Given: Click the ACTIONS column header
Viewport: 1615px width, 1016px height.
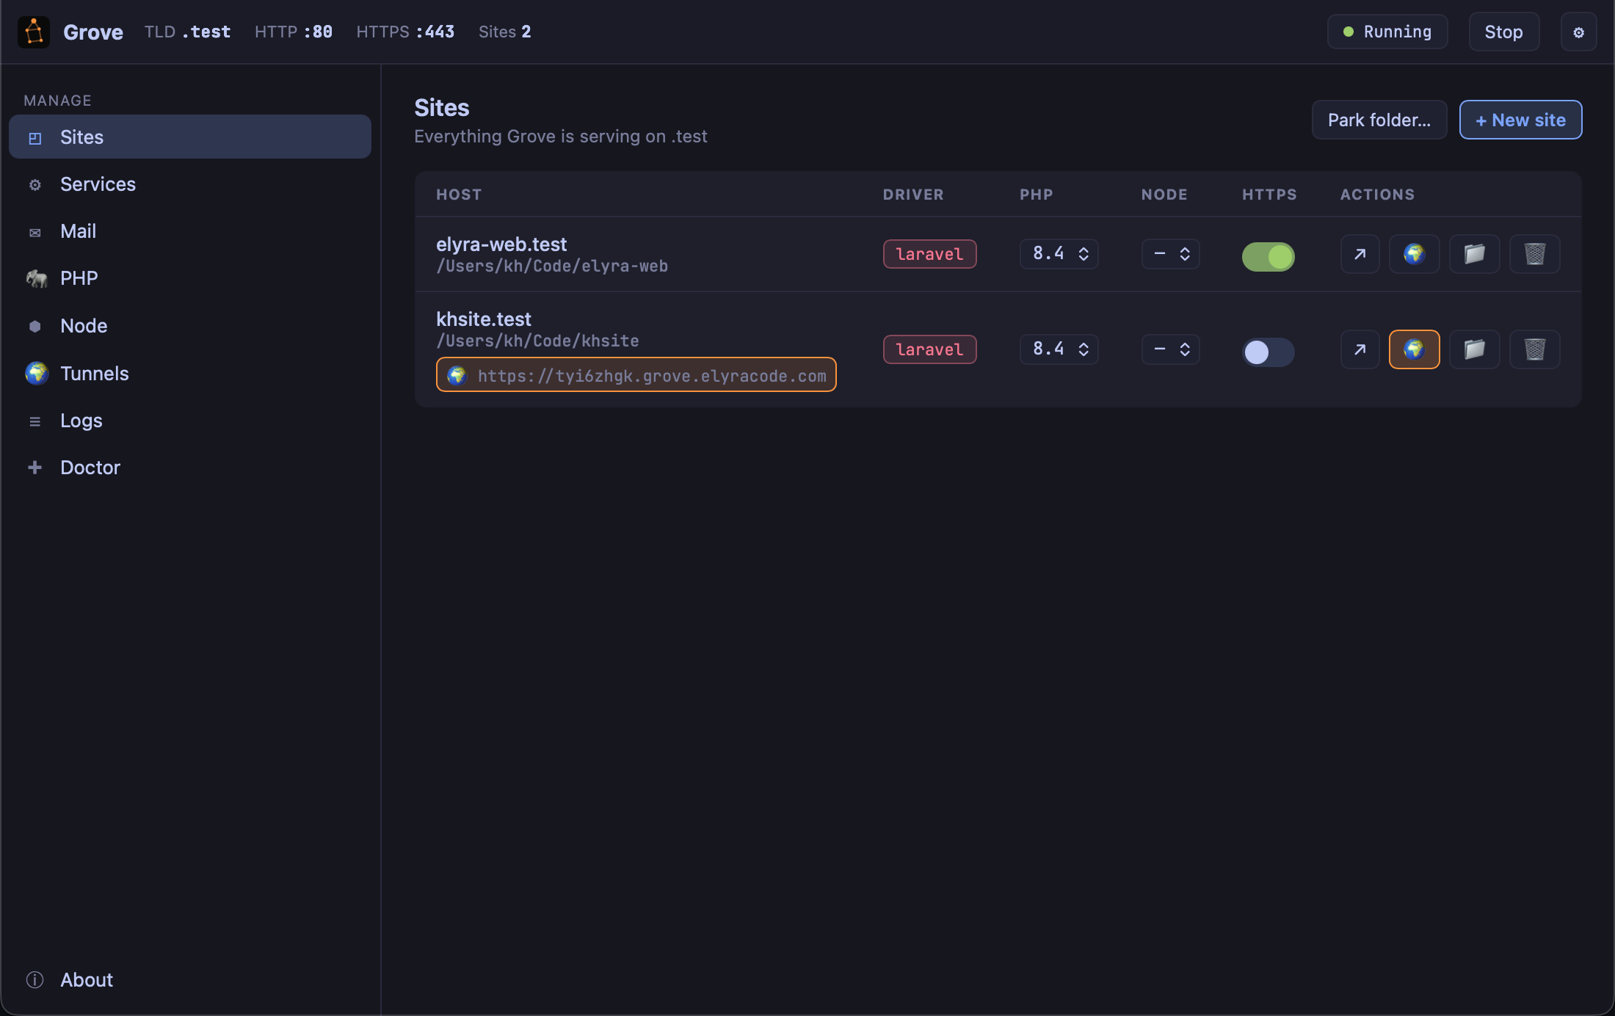Looking at the screenshot, I should pyautogui.click(x=1377, y=195).
